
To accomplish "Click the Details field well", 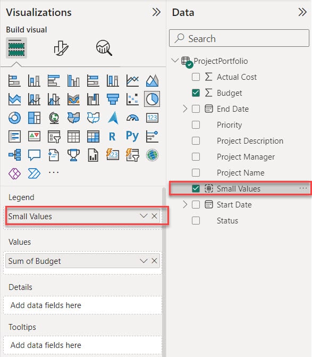I will pos(82,305).
